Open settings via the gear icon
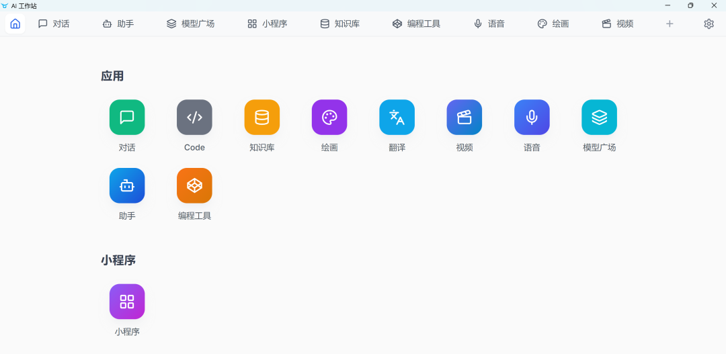This screenshot has width=726, height=354. click(x=709, y=24)
